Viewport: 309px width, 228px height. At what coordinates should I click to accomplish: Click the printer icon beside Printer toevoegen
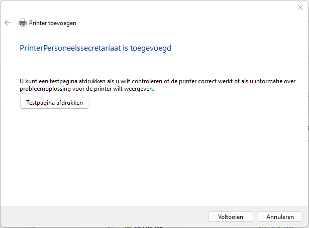[22, 23]
